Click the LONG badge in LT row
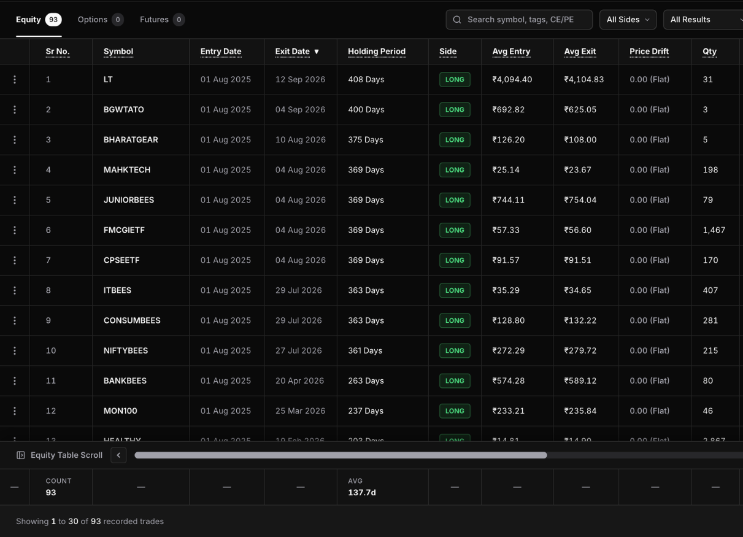The height and width of the screenshot is (537, 743). pos(455,80)
